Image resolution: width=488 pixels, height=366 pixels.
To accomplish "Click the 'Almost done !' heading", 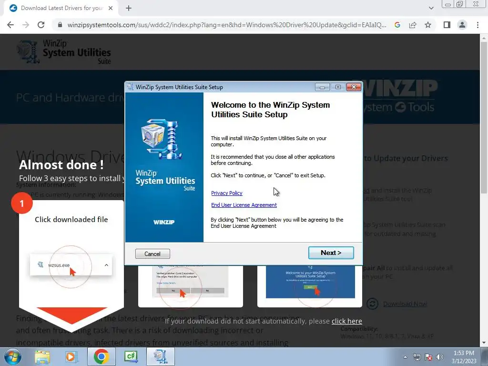I will click(61, 164).
